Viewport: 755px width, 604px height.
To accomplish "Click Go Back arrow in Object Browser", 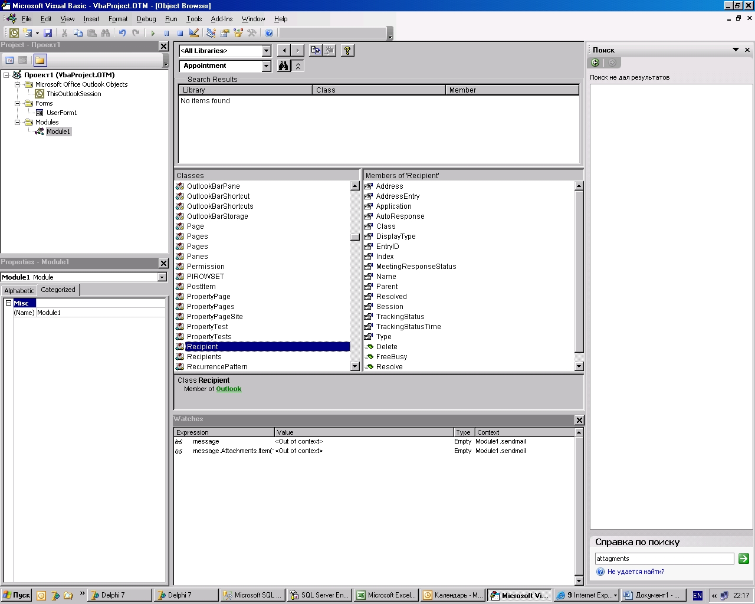I will 284,51.
